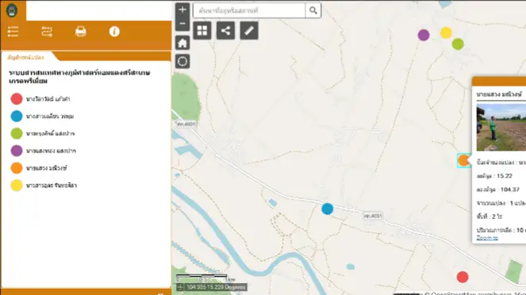526x295 pixels.
Task: Focus the place search field
Action: (x=249, y=10)
